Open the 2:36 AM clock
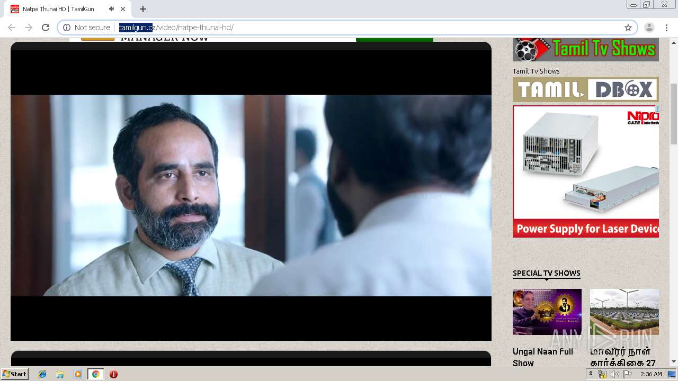Screen dimensions: 678x381 [x=651, y=374]
